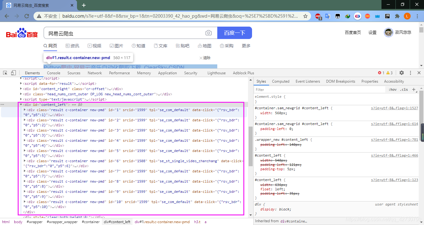Click the 百度一下 search button
This screenshot has height=225, width=424.
point(235,33)
